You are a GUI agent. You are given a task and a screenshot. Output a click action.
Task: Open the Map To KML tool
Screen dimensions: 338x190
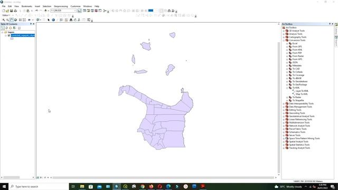pyautogui.click(x=302, y=94)
